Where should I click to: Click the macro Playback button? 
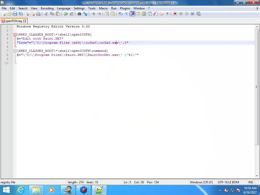coord(187,14)
